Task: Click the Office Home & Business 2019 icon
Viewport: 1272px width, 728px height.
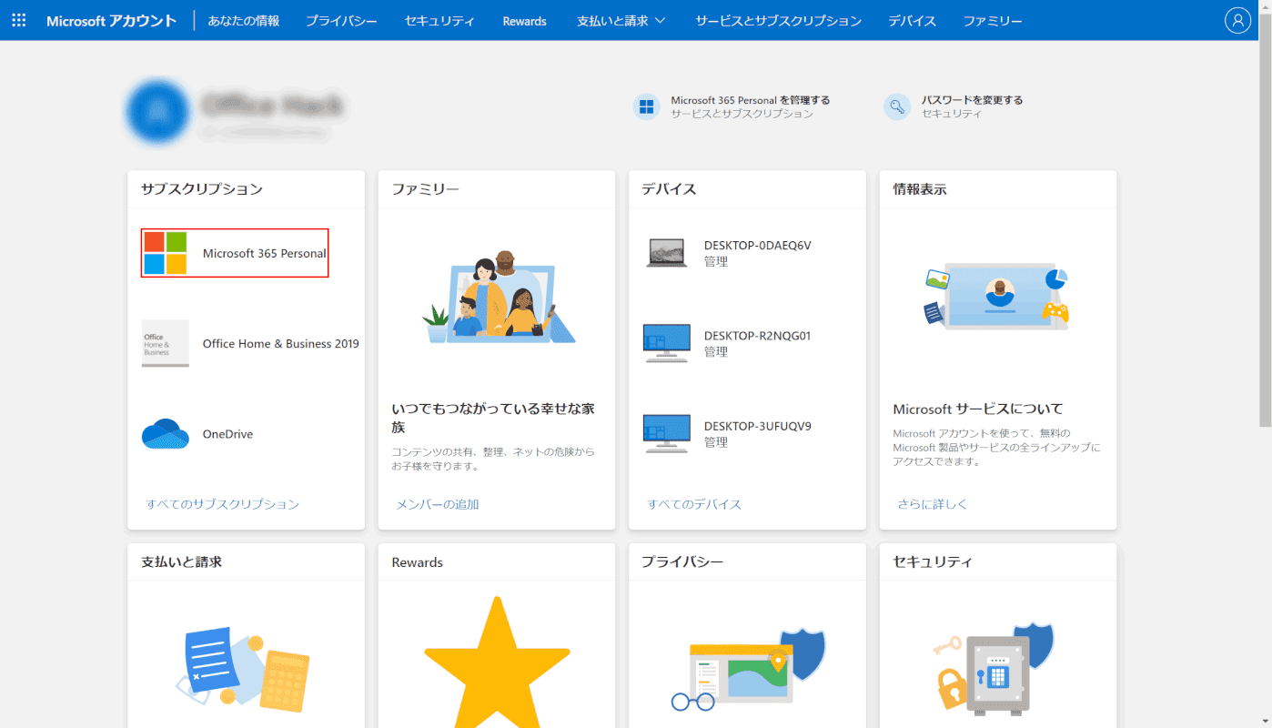Action: (x=166, y=343)
